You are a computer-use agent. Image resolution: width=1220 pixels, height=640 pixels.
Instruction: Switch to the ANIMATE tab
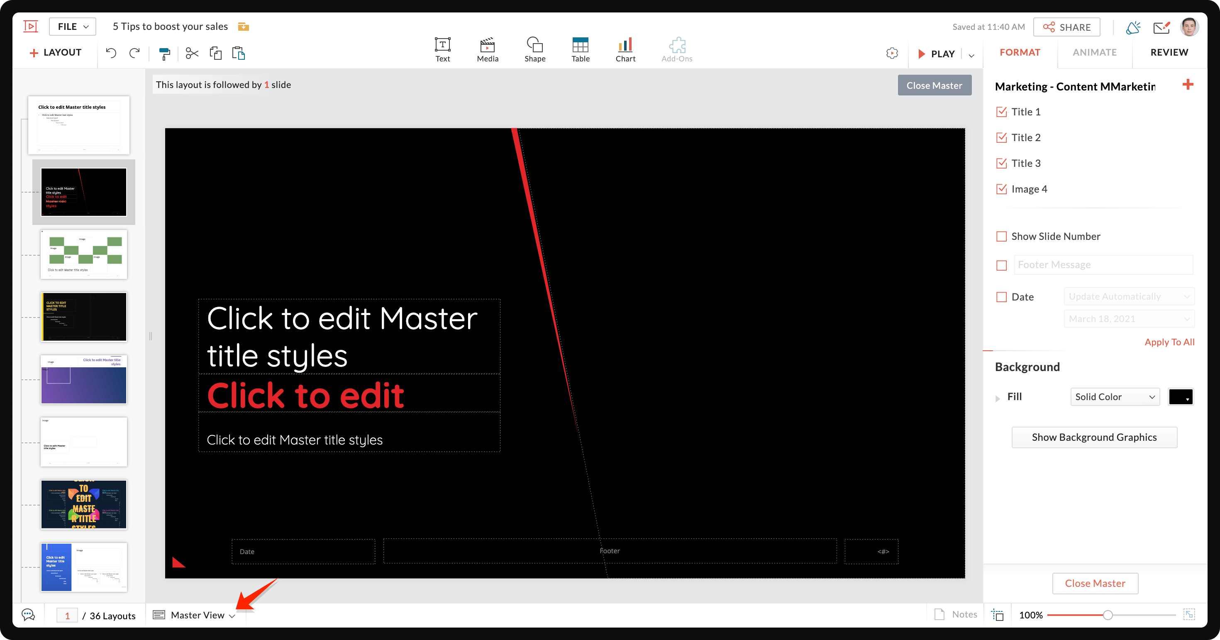tap(1095, 52)
